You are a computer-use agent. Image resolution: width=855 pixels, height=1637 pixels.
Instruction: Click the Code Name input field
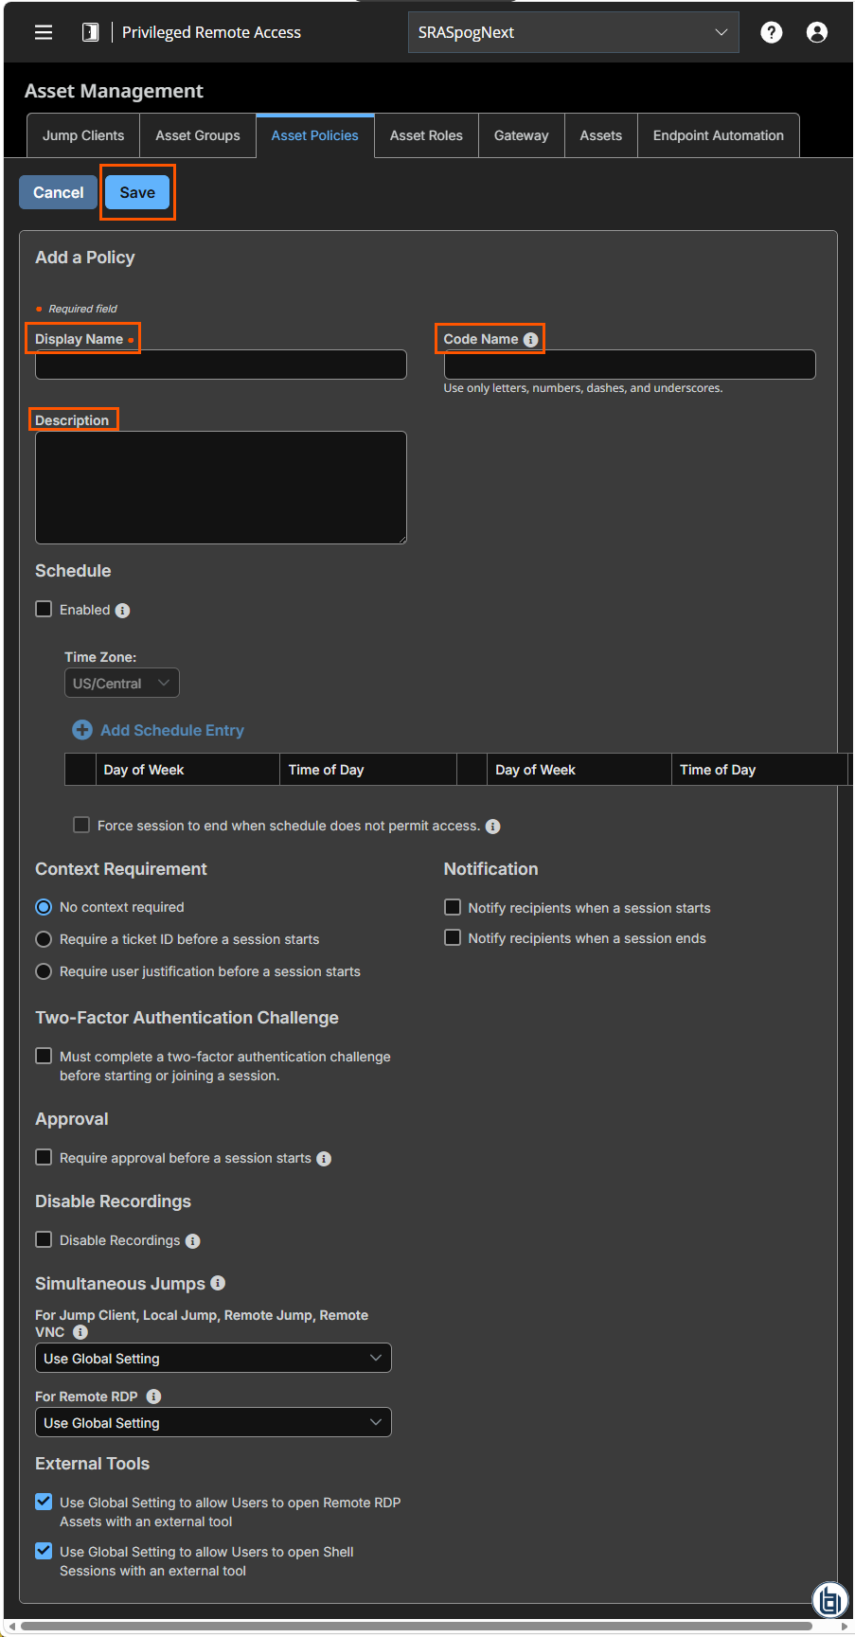coord(630,365)
